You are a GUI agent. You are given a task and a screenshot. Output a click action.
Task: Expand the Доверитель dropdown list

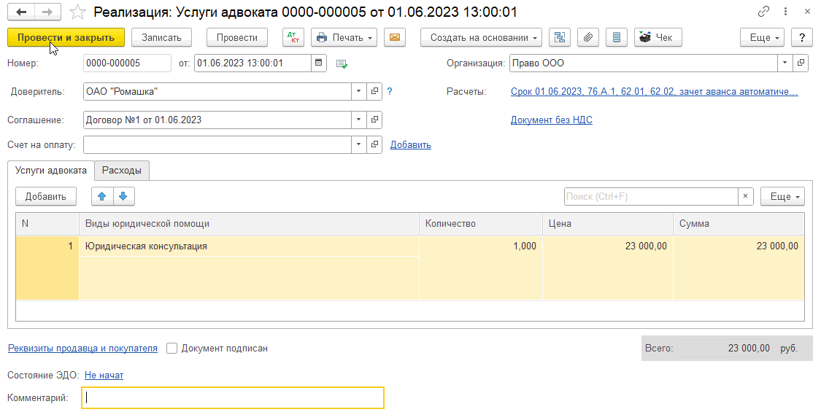[358, 91]
